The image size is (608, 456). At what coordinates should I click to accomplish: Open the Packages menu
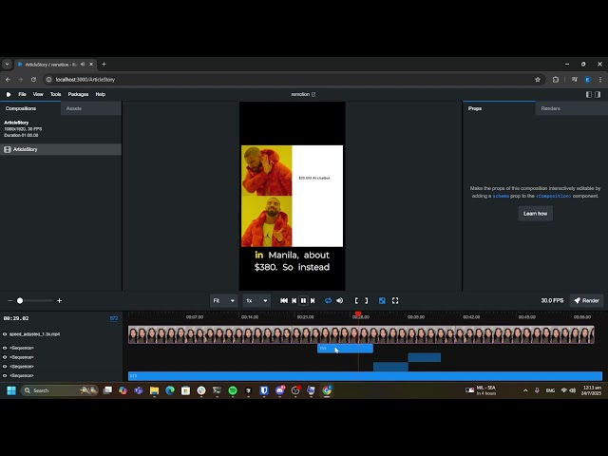[78, 94]
